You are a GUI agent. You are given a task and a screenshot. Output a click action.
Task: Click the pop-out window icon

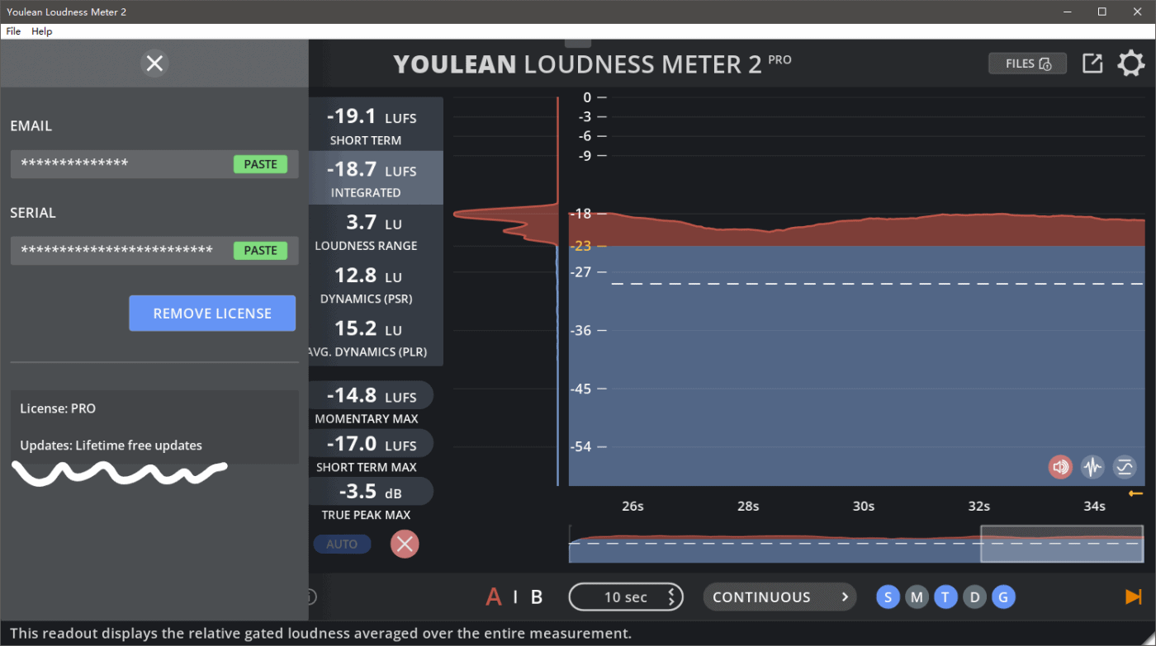click(1092, 64)
